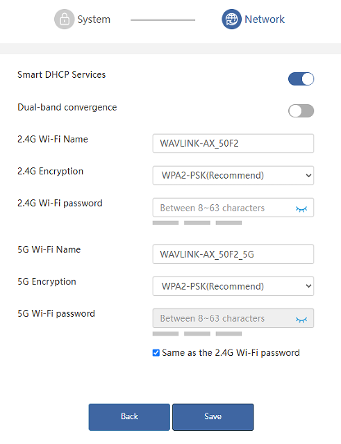This screenshot has height=444, width=341.
Task: Show the 2.4G Wi-Fi password via eye icon
Action: pyautogui.click(x=301, y=209)
